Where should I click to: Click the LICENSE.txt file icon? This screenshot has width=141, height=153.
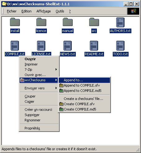coord(41,46)
